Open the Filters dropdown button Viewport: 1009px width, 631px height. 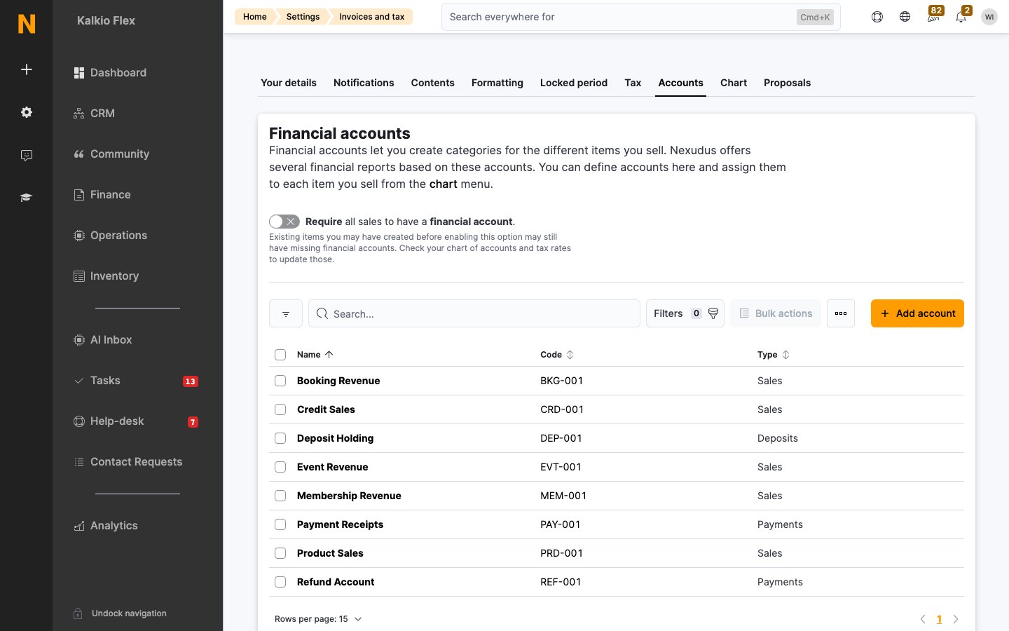click(x=685, y=313)
